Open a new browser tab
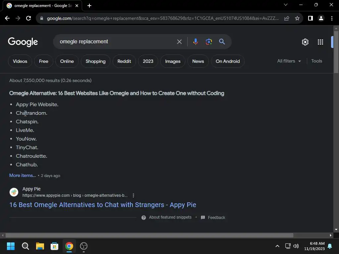339x254 pixels. (x=89, y=6)
